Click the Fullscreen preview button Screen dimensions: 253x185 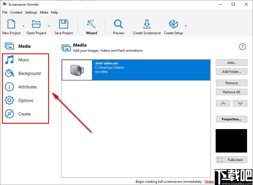tap(231, 160)
